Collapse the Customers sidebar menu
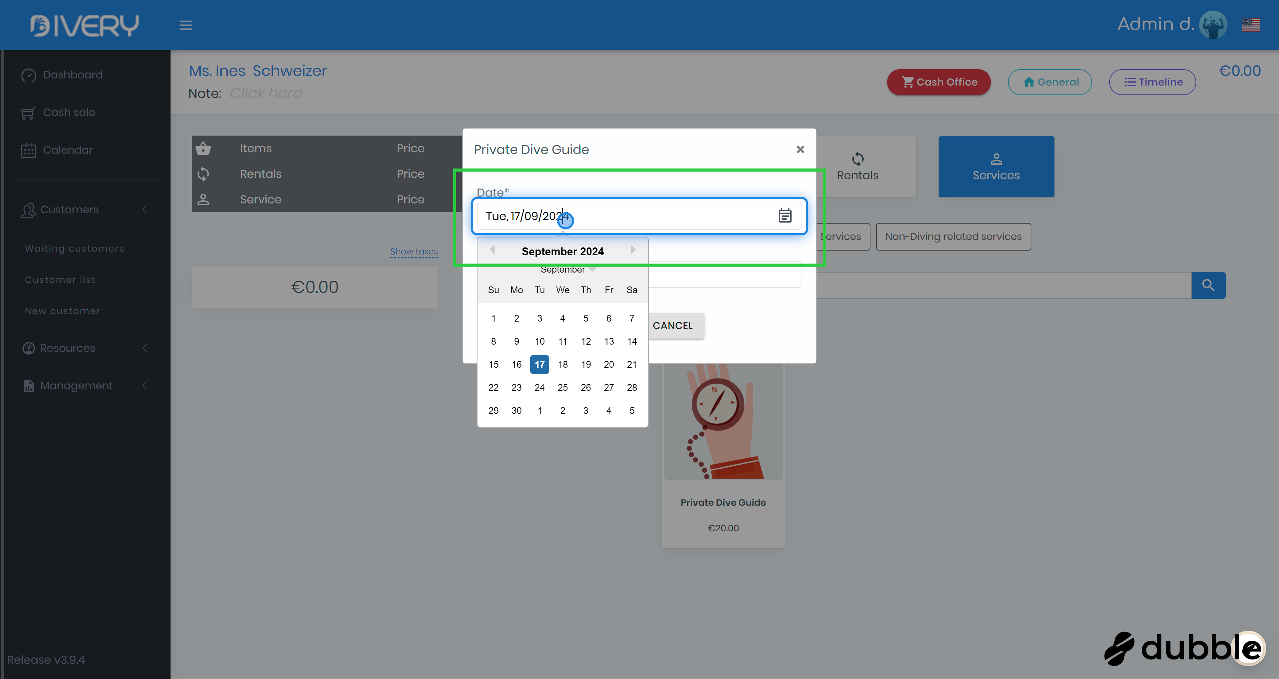 point(70,209)
